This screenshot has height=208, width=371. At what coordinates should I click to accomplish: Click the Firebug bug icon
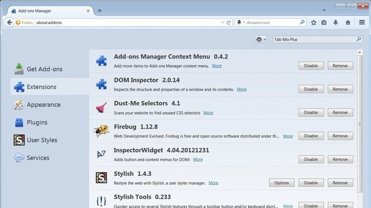pos(101,131)
